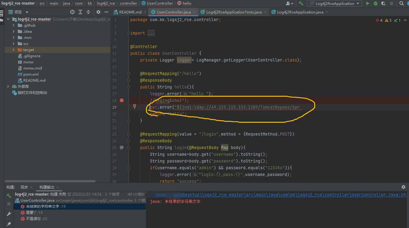Viewport: 409px width, 228px height.
Task: Open the Log4j2RceApplication run configuration dropdown
Action: 334,3
